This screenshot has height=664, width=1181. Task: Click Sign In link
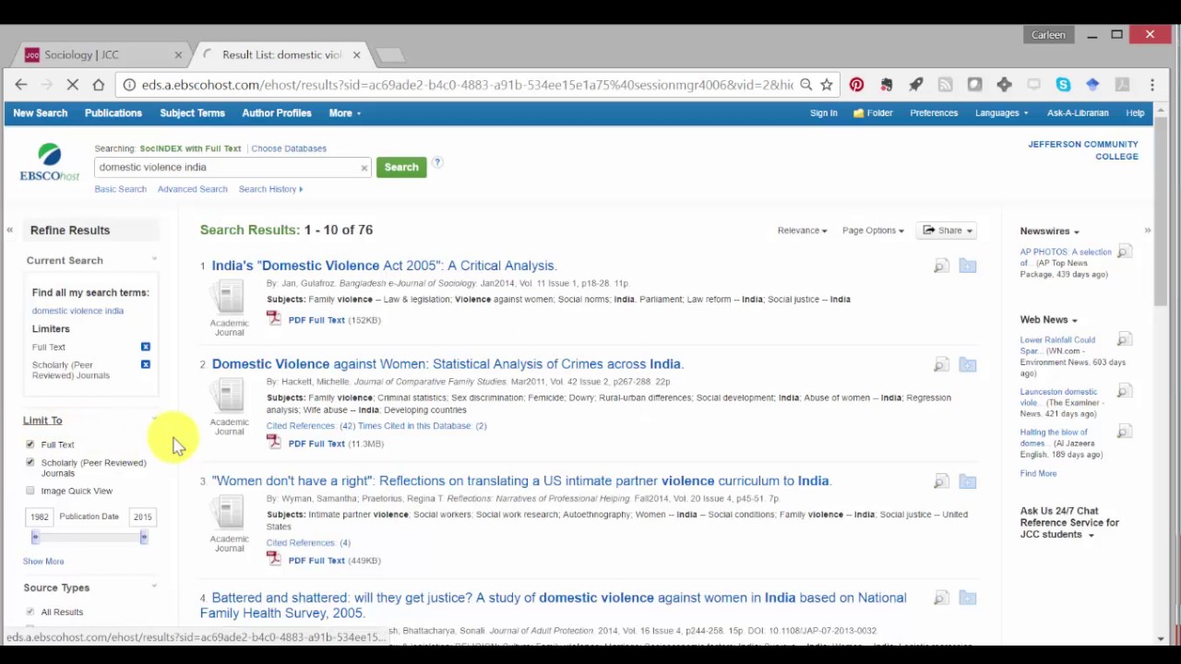(x=824, y=113)
